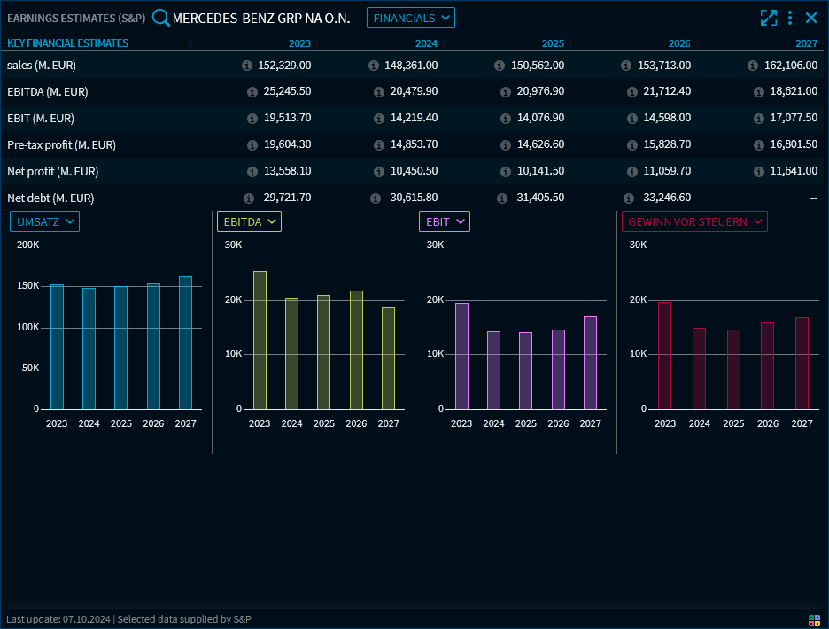Click info icon beside 2026 Net debt value
This screenshot has width=829, height=629.
629,198
